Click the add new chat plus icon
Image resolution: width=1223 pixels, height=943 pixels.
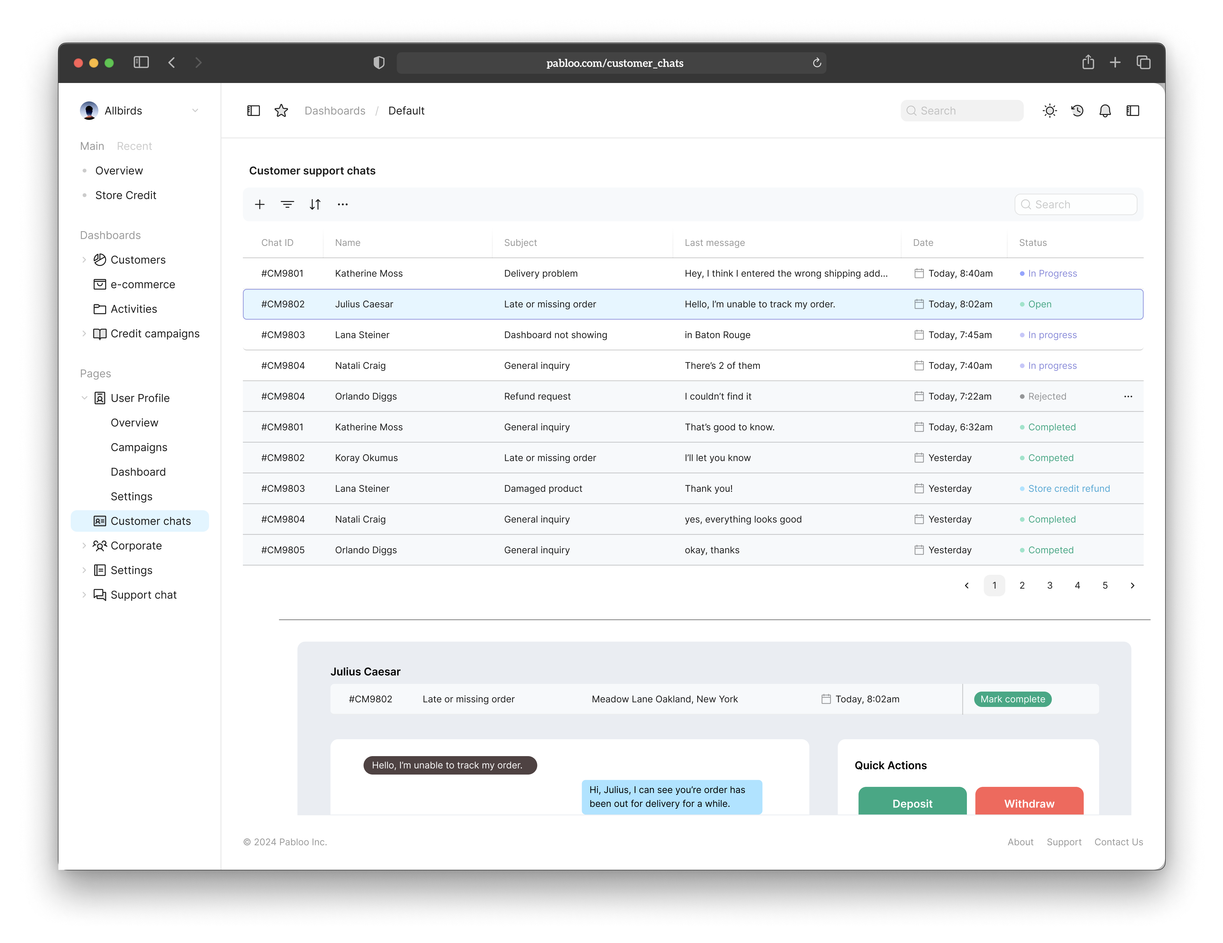click(259, 204)
